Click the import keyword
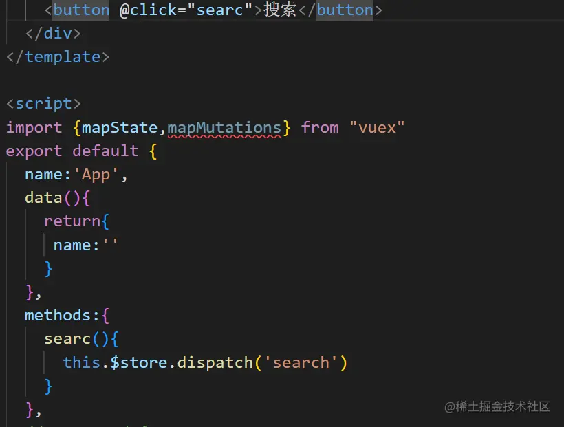Screen dimensions: 564x427 click(34, 127)
